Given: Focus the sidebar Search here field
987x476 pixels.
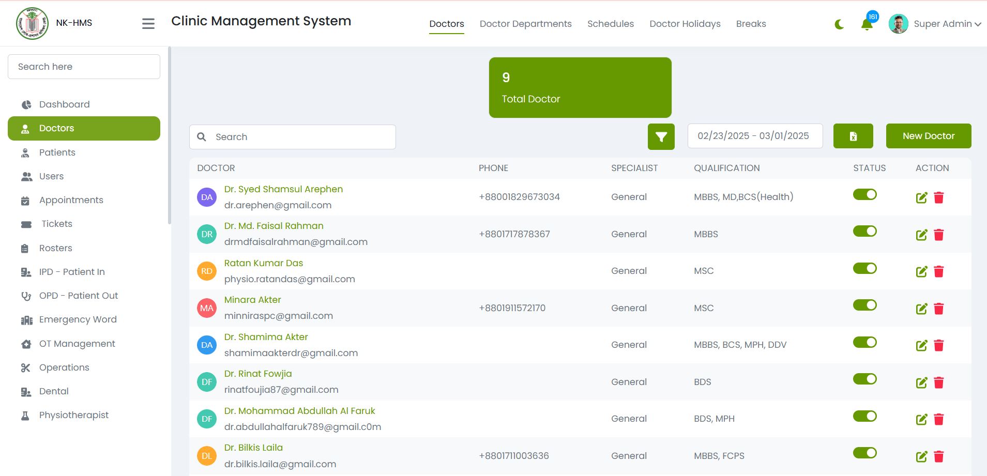Looking at the screenshot, I should [84, 67].
